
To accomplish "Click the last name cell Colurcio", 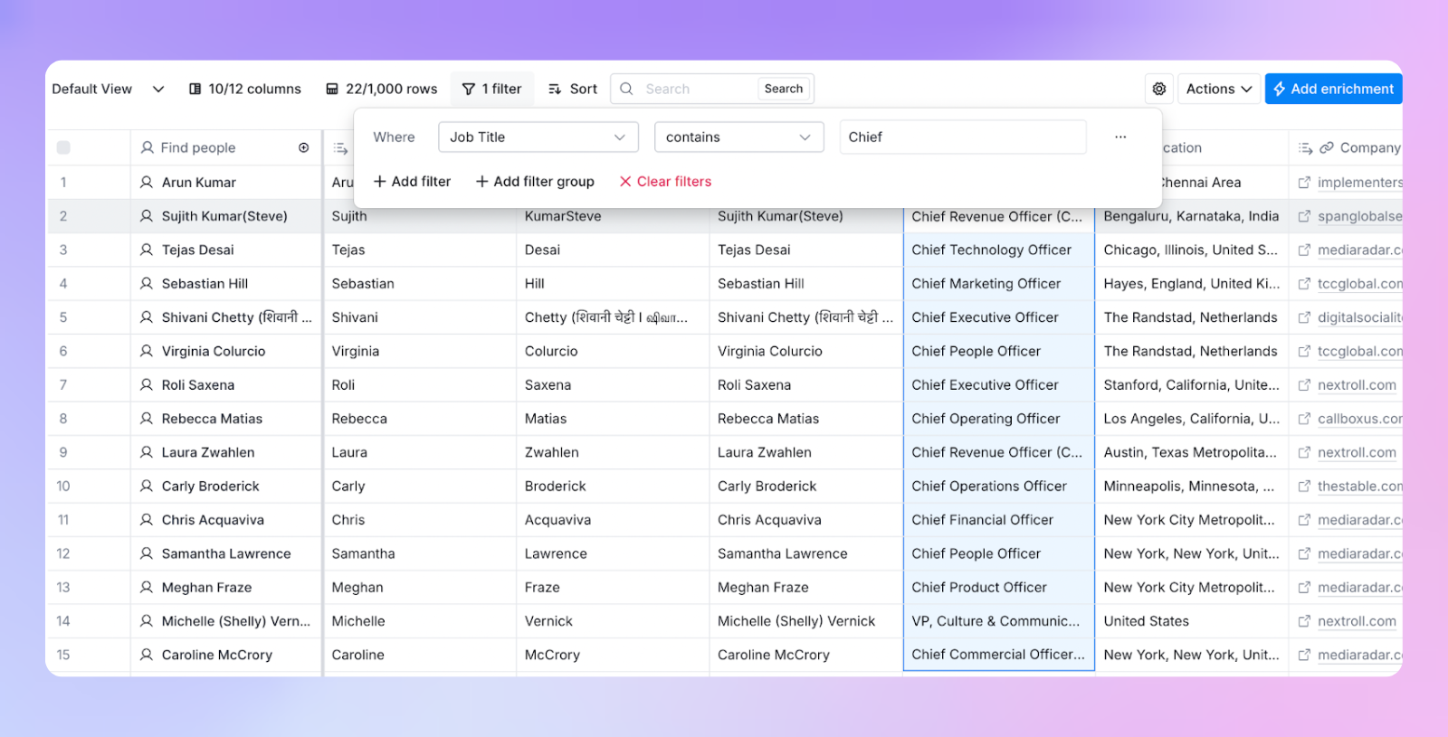I will click(x=613, y=351).
